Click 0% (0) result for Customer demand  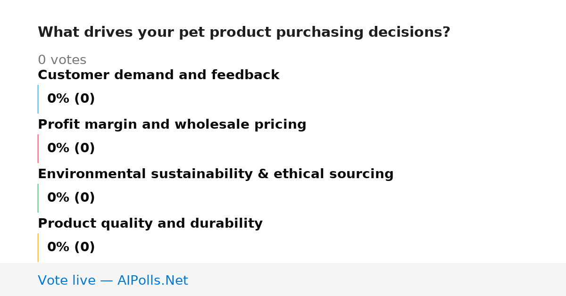[x=71, y=99]
